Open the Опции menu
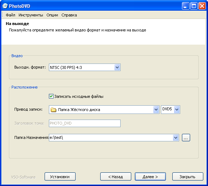 click(x=52, y=15)
